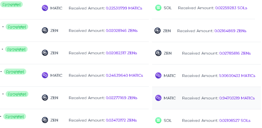The width and height of the screenshot is (262, 128).
Task: Click MATIC coin icon beside 0.22530799 MATICs
Action: click(x=45, y=8)
